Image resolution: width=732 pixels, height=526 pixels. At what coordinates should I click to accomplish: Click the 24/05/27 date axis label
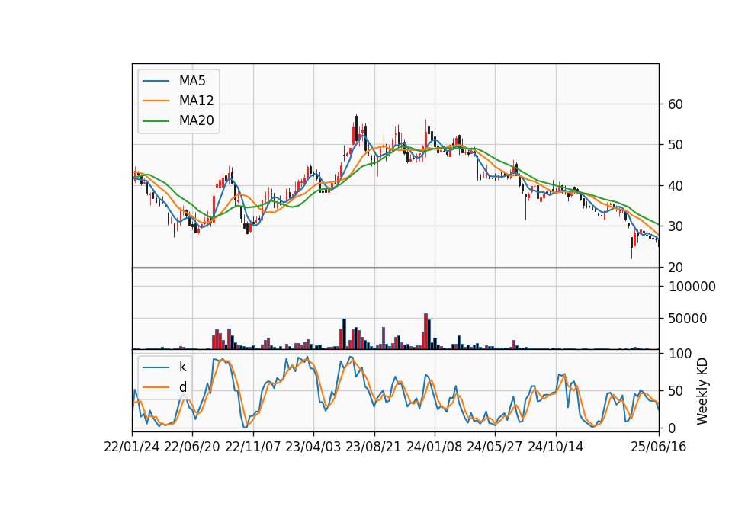point(495,447)
